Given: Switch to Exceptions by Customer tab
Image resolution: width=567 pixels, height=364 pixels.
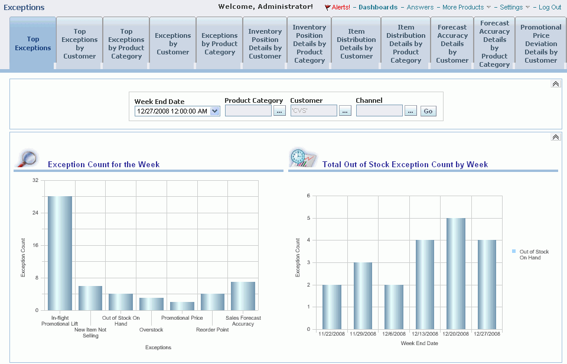Looking at the screenshot, I should [173, 43].
